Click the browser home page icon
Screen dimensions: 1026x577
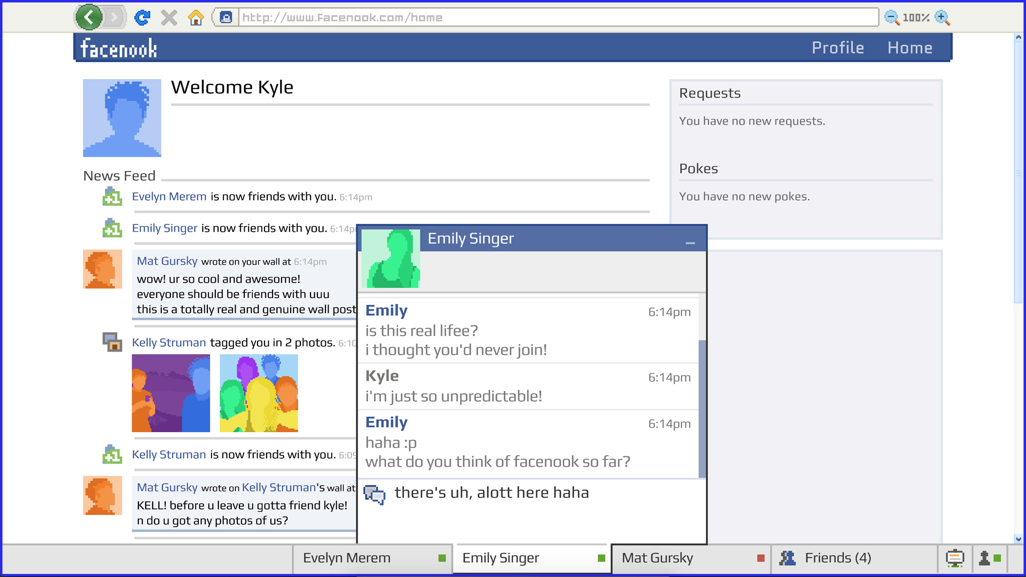click(x=196, y=18)
